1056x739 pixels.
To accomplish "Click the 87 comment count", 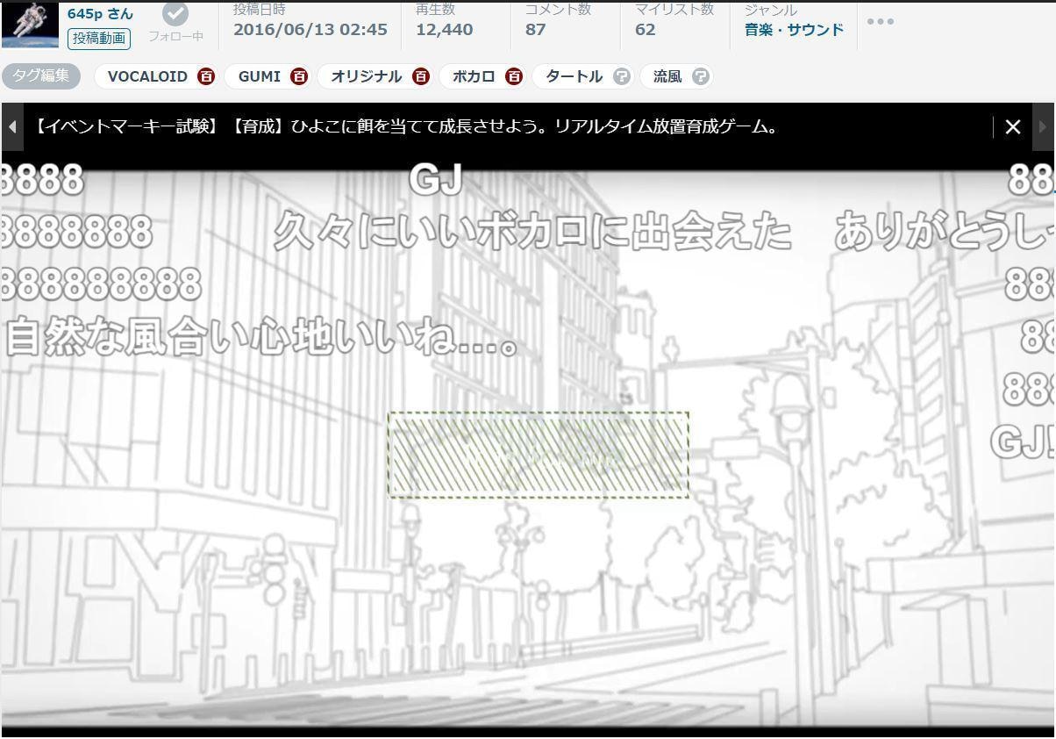I will (536, 30).
